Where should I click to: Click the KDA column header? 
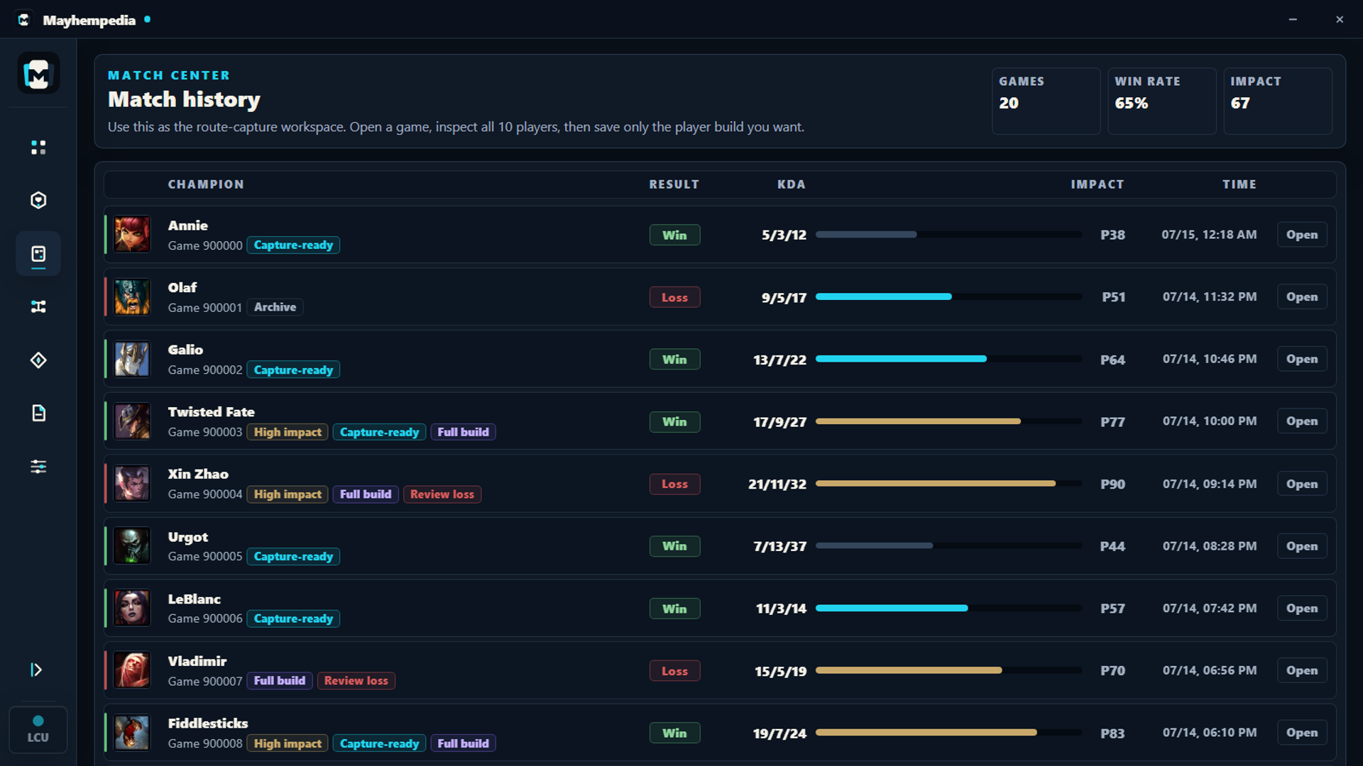coord(792,184)
